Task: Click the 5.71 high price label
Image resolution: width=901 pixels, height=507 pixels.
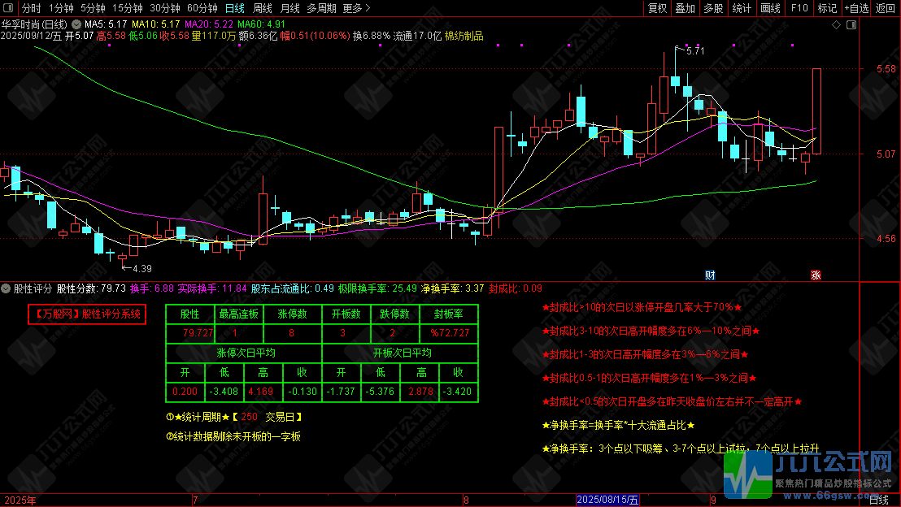Action: coord(695,50)
